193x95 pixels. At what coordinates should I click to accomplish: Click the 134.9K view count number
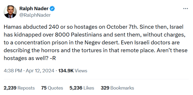pyautogui.click(x=66, y=71)
